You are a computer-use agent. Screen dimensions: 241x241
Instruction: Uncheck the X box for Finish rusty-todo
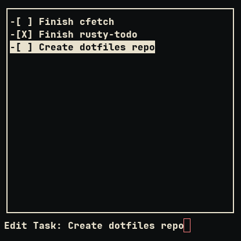tap(24, 34)
